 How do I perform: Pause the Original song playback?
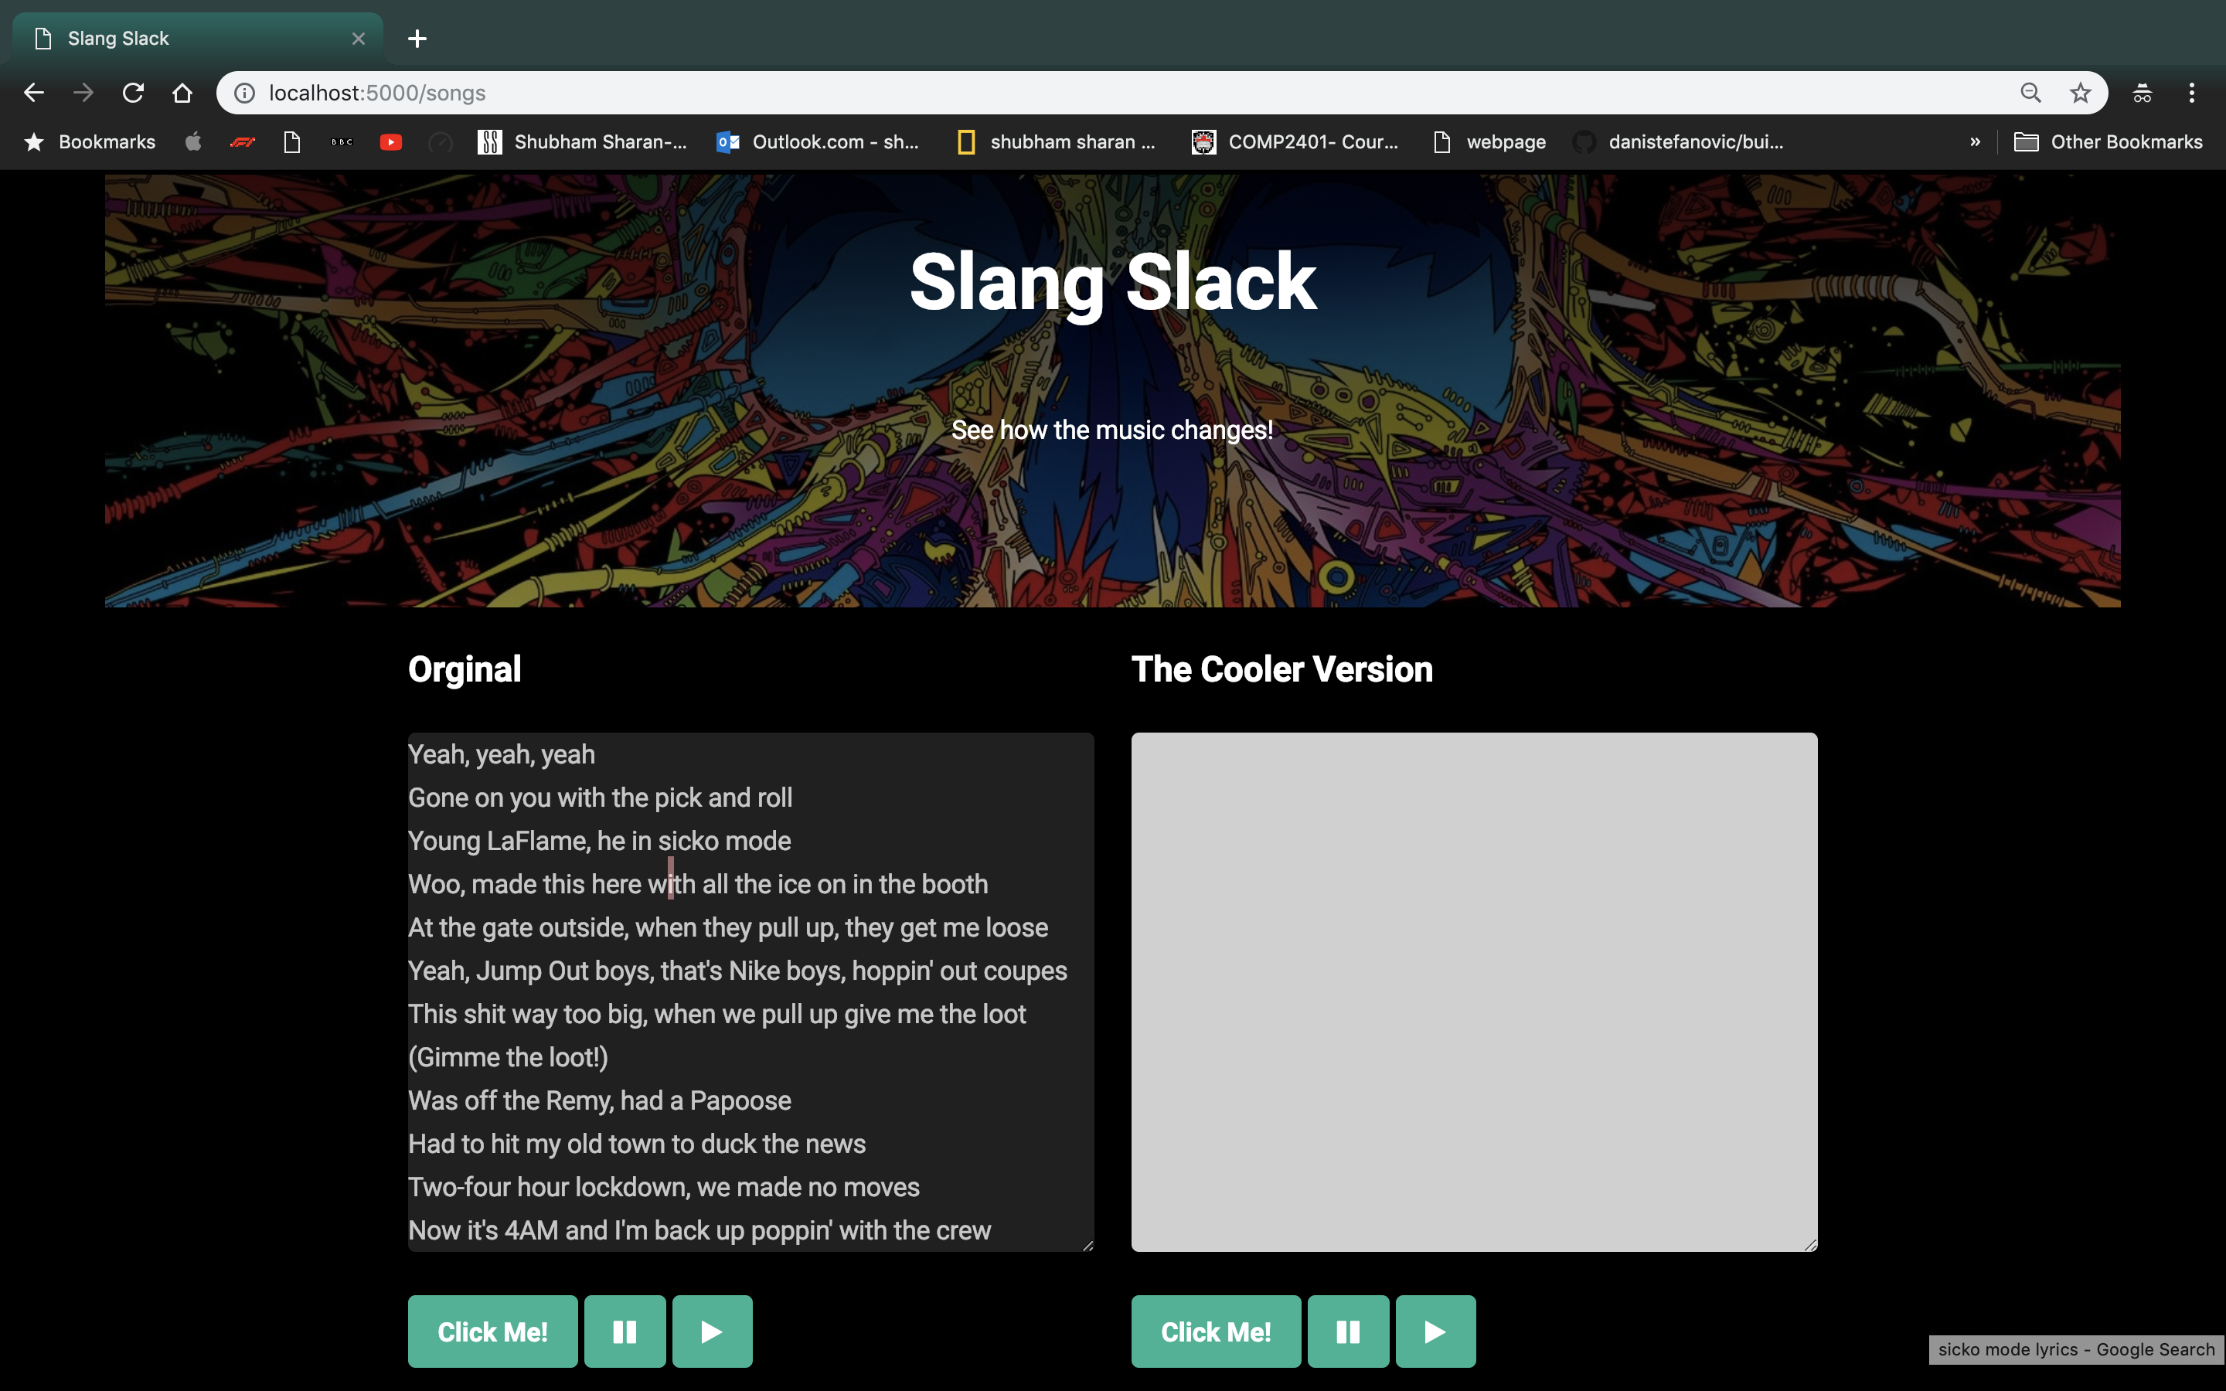(625, 1331)
